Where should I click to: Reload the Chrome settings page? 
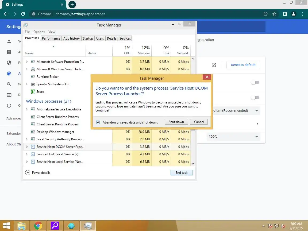[23, 14]
